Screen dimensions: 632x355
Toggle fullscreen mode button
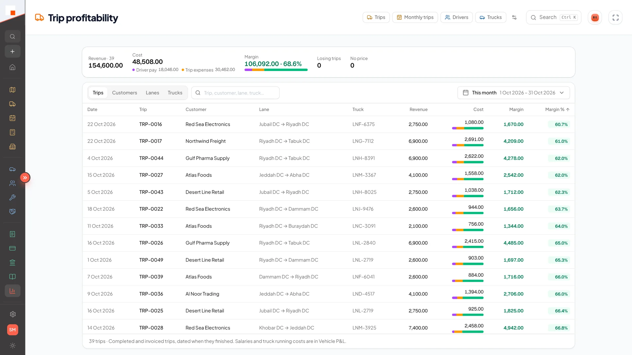point(615,17)
